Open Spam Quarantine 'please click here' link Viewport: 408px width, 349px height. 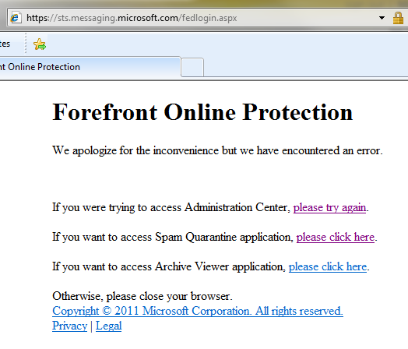pyautogui.click(x=336, y=237)
